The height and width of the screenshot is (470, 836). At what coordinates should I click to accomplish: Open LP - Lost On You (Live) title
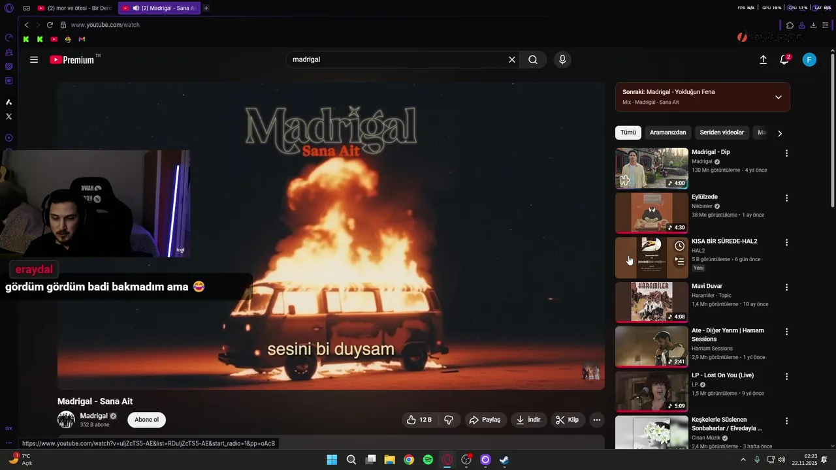click(x=722, y=375)
